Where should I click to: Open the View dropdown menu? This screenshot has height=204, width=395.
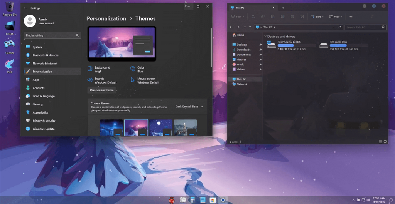pos(335,17)
